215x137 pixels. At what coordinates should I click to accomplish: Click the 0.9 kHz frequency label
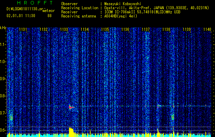click(3, 79)
